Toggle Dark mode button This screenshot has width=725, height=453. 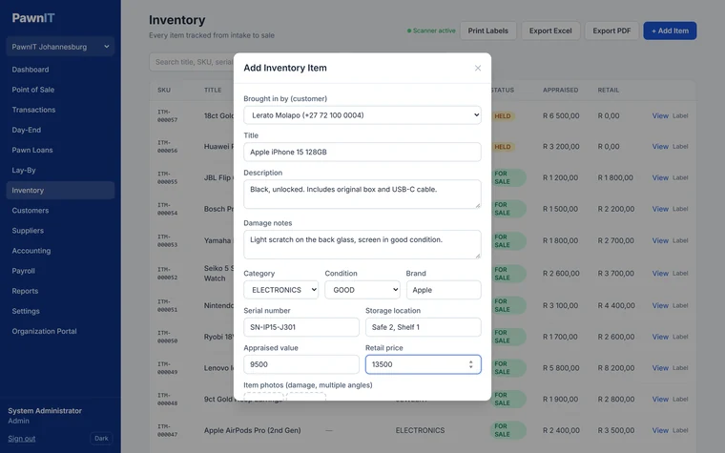point(101,438)
